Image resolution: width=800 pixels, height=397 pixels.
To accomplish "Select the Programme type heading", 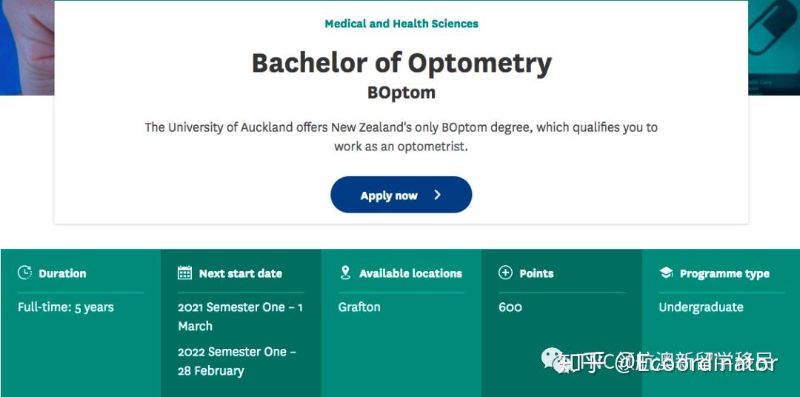I will click(x=724, y=273).
